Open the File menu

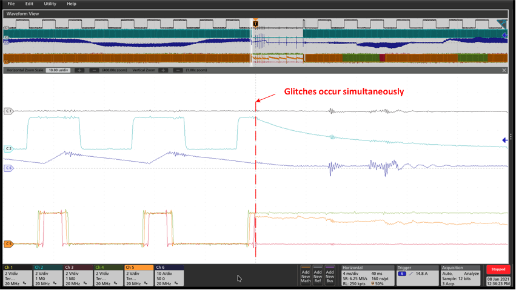coord(11,4)
